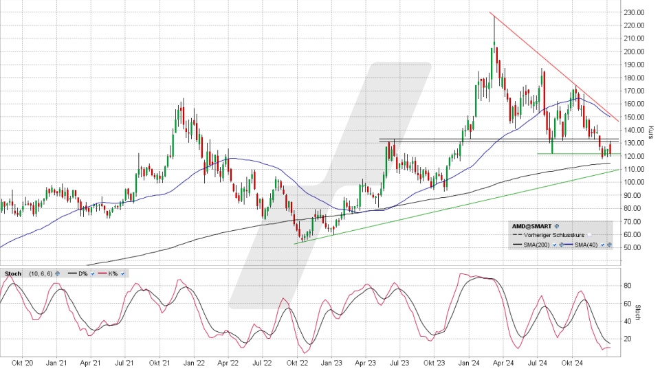Click the 230.00 price axis label

[x=635, y=12]
